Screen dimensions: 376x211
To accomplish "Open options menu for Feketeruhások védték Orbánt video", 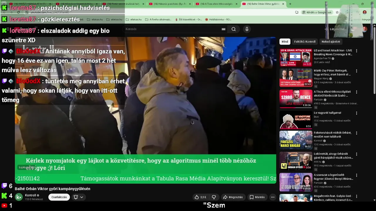I will pyautogui.click(x=357, y=133).
